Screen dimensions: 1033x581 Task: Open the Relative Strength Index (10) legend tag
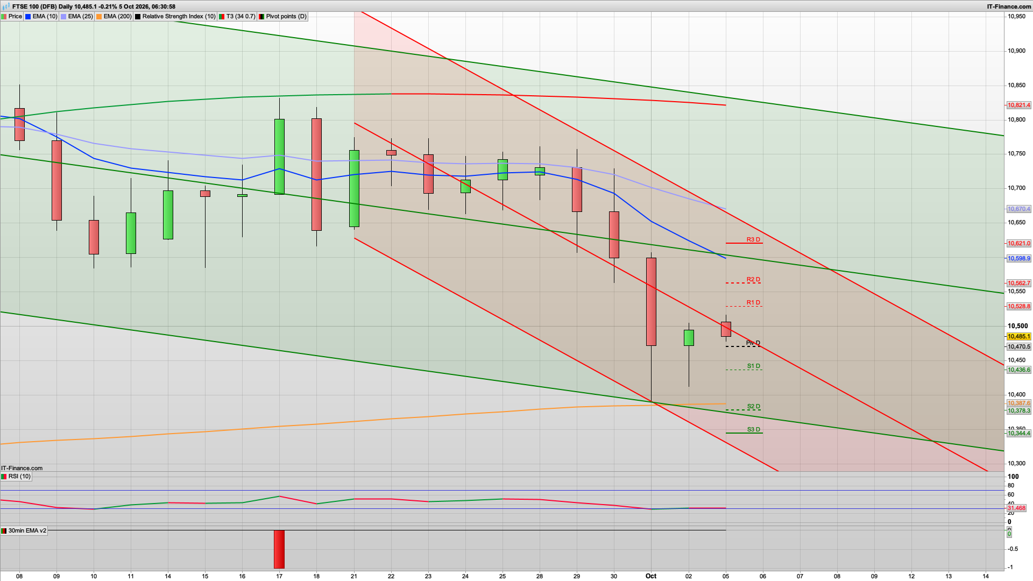pos(175,16)
